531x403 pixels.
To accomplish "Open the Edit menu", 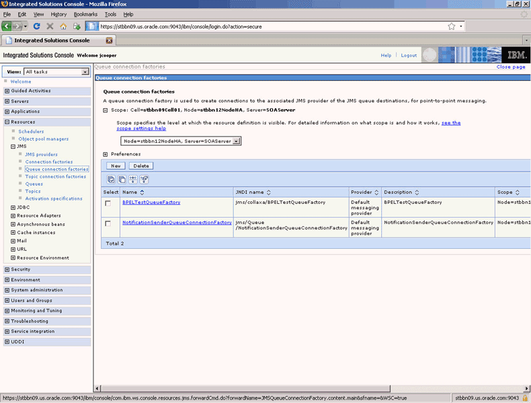I will click(22, 14).
